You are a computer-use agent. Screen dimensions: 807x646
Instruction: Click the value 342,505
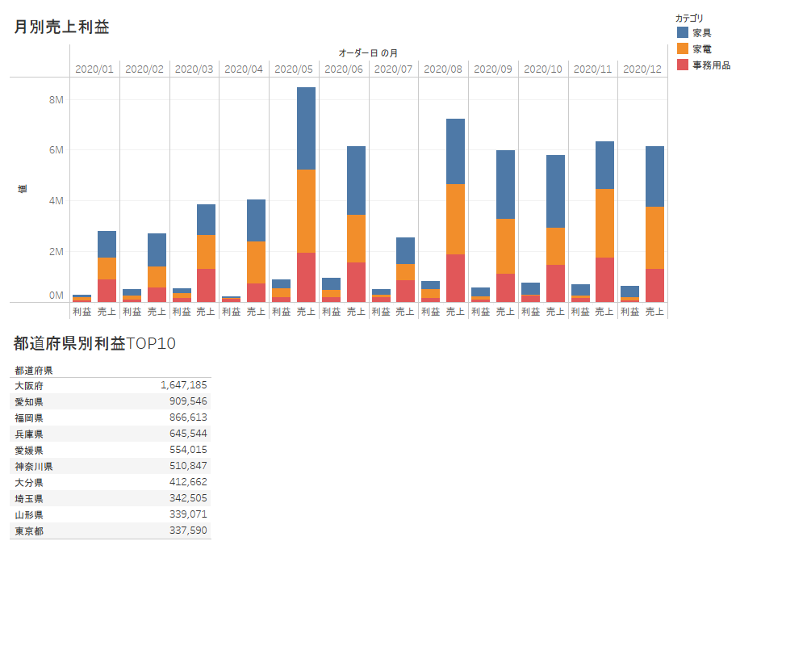point(188,498)
